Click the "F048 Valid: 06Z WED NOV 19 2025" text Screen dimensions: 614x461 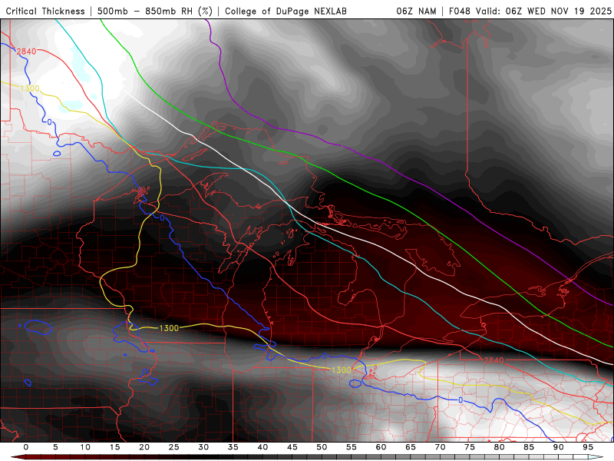coord(530,12)
